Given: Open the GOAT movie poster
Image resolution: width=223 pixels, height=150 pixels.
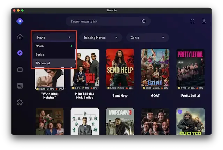Looking at the screenshot, I should pos(155,69).
